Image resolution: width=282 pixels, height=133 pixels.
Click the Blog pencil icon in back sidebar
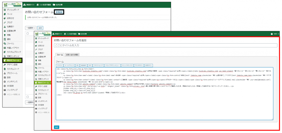click(x=5, y=22)
